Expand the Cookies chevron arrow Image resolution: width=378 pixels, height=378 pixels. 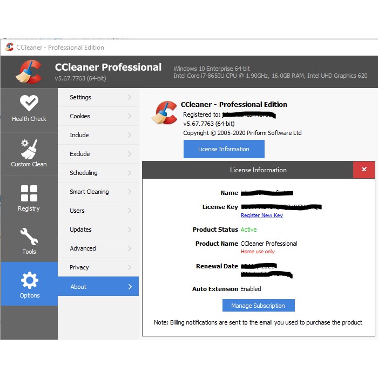coord(130,116)
